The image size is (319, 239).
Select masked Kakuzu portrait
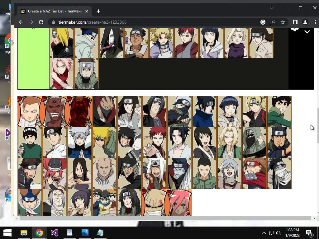105,111
